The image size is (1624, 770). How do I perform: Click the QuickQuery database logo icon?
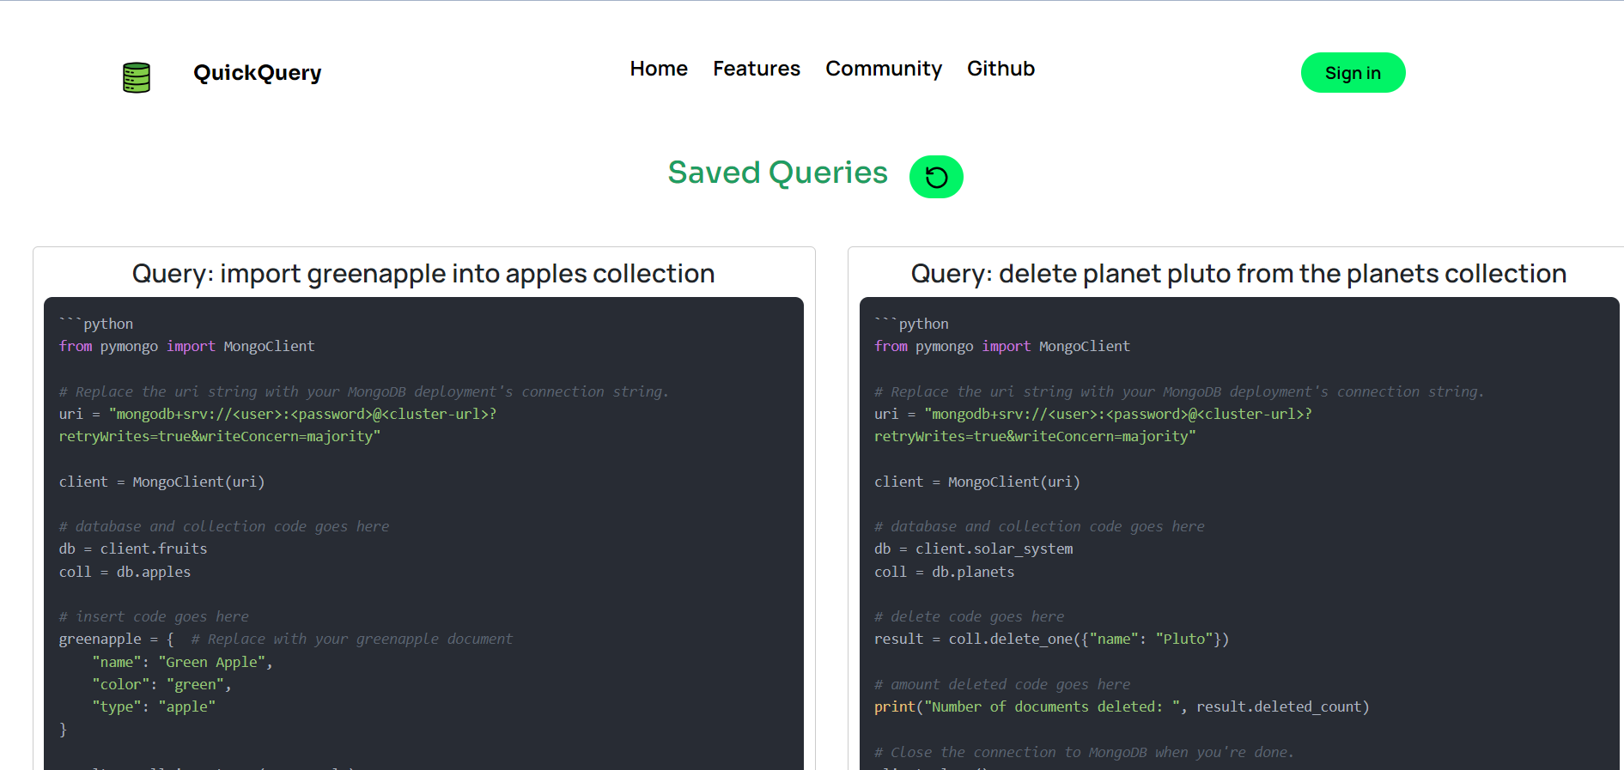(137, 77)
